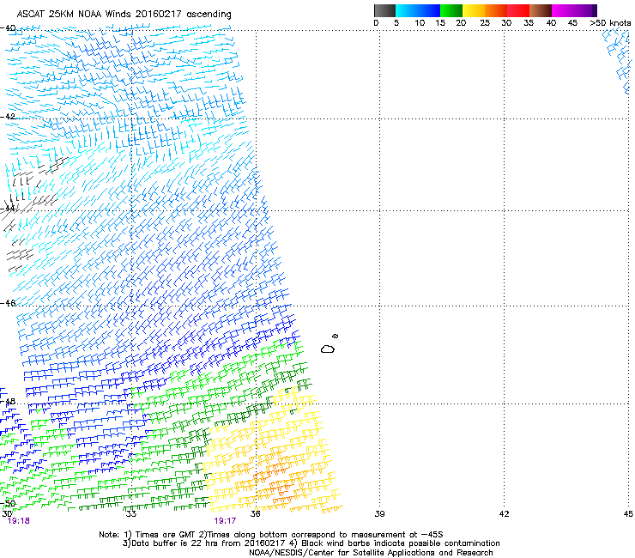
Task: Click the -40 latitude label
Action: (8, 28)
